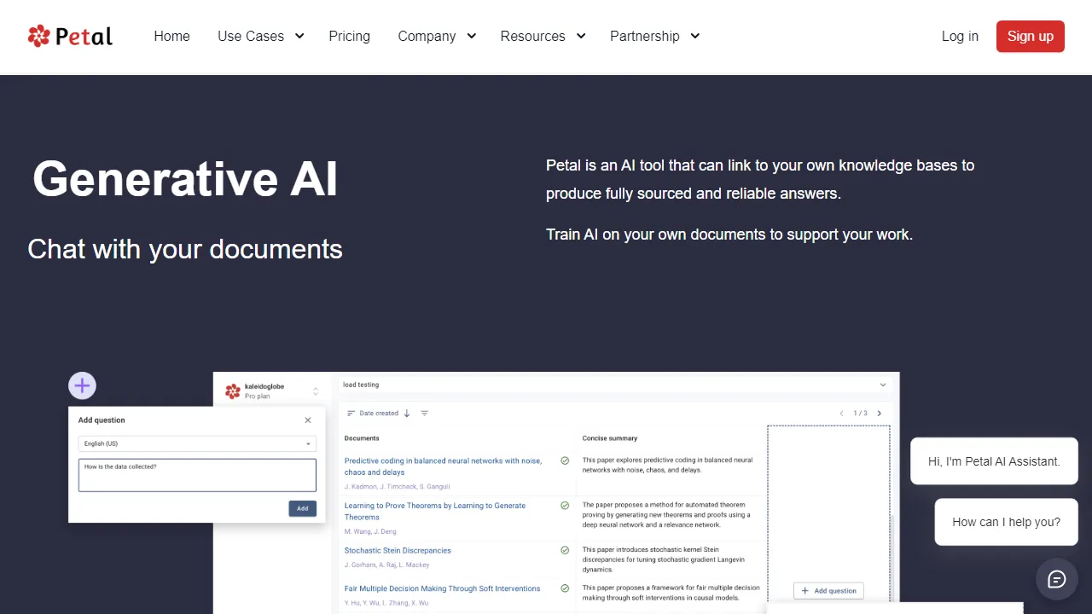
Task: Open the chat bubble widget icon
Action: coord(1057,580)
